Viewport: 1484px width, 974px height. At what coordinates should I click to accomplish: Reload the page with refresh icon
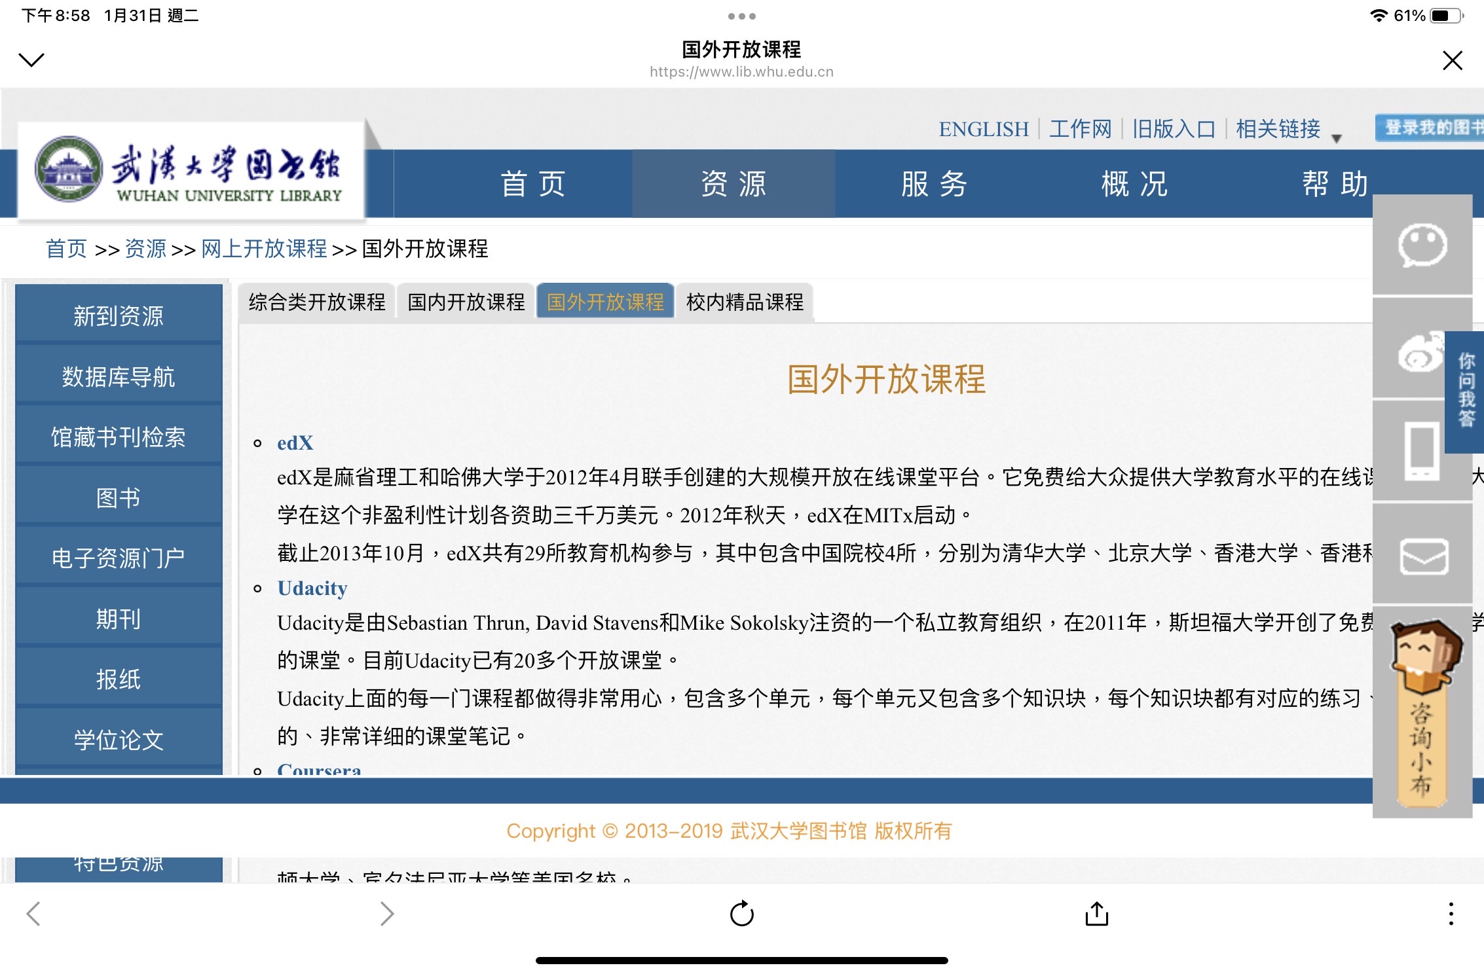click(x=741, y=914)
